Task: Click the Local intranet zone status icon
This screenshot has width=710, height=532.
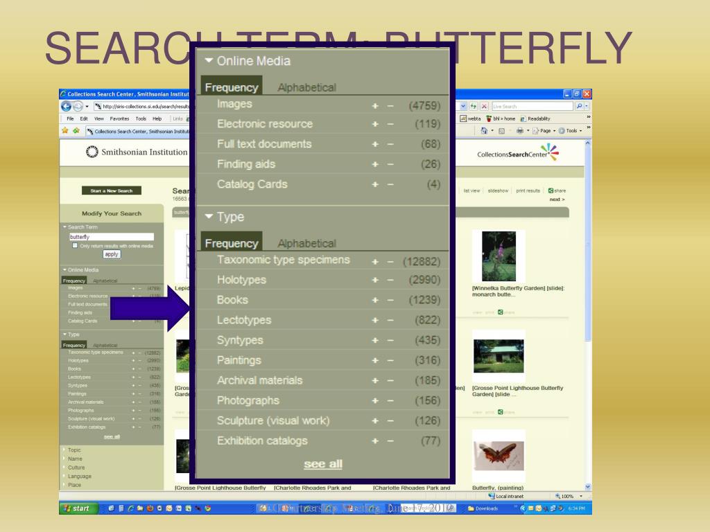Action: coord(492,496)
